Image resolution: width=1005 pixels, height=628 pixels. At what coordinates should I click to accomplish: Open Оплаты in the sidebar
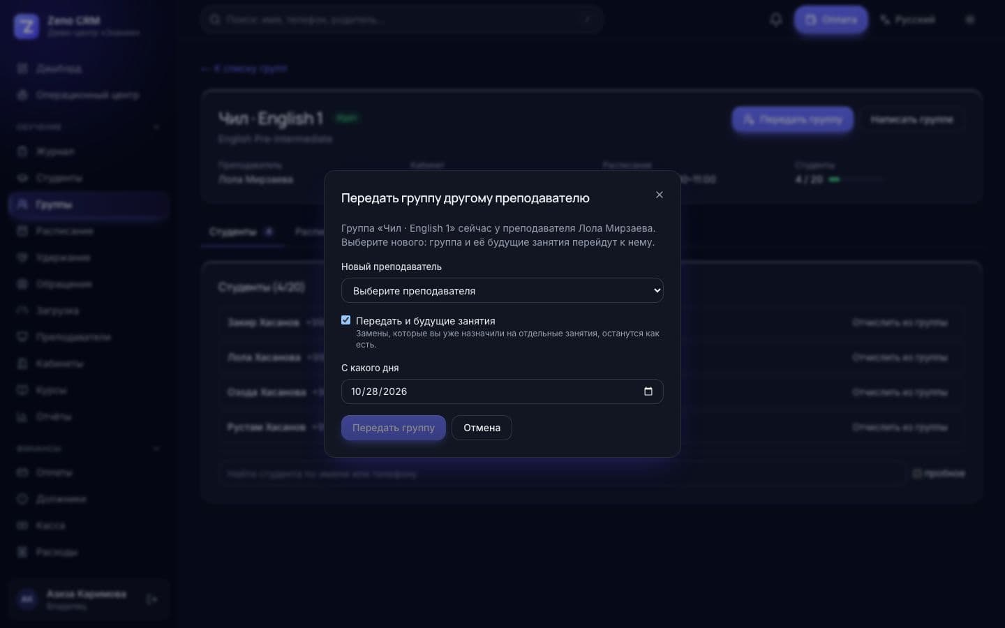pos(89,472)
